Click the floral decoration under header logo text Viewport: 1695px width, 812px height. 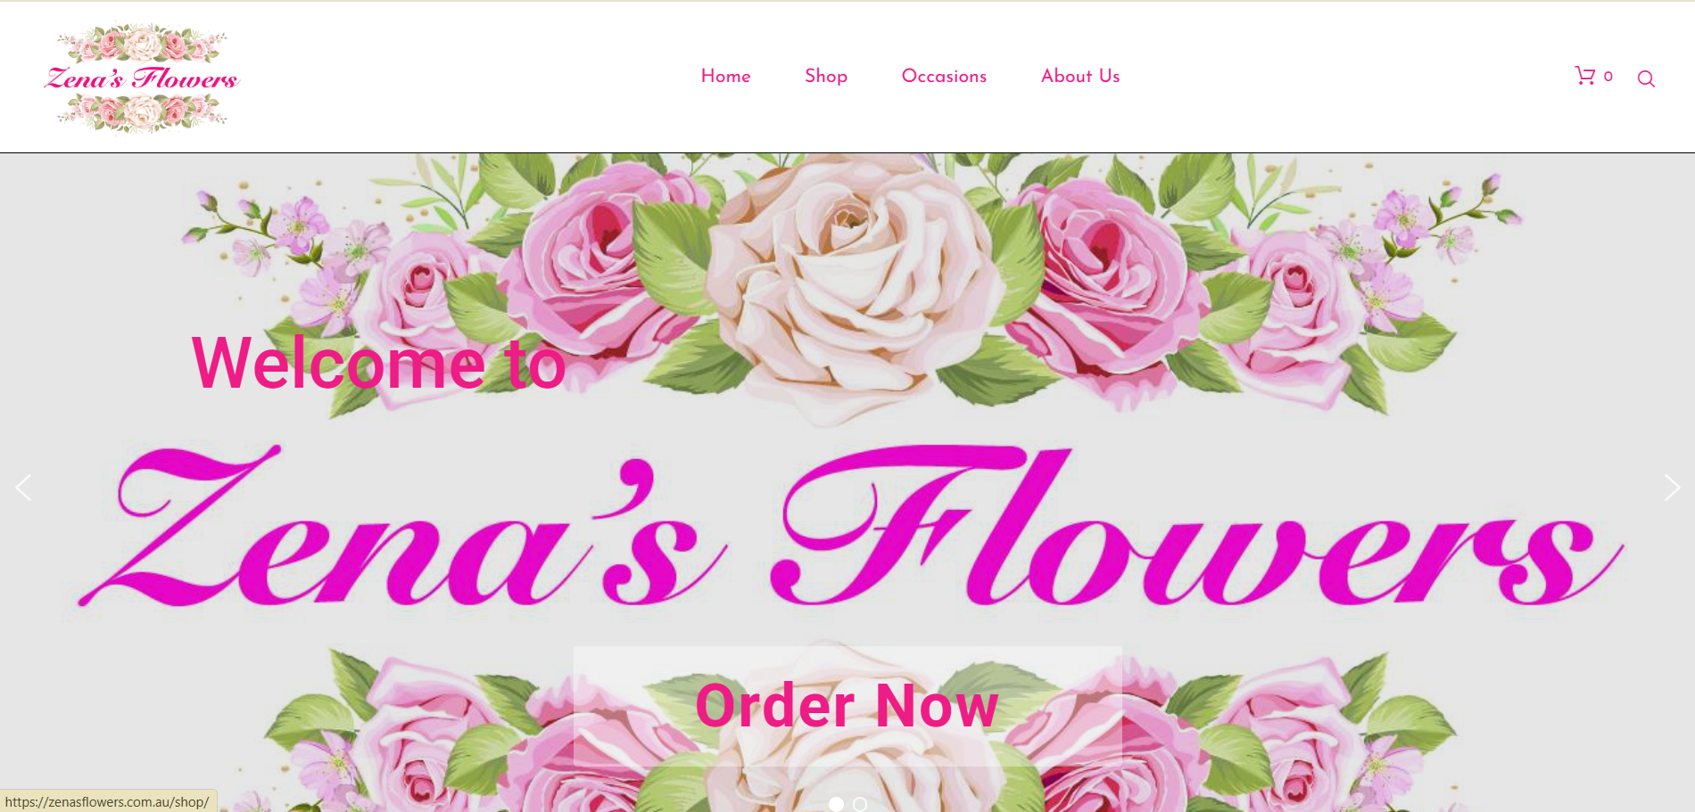click(x=142, y=112)
